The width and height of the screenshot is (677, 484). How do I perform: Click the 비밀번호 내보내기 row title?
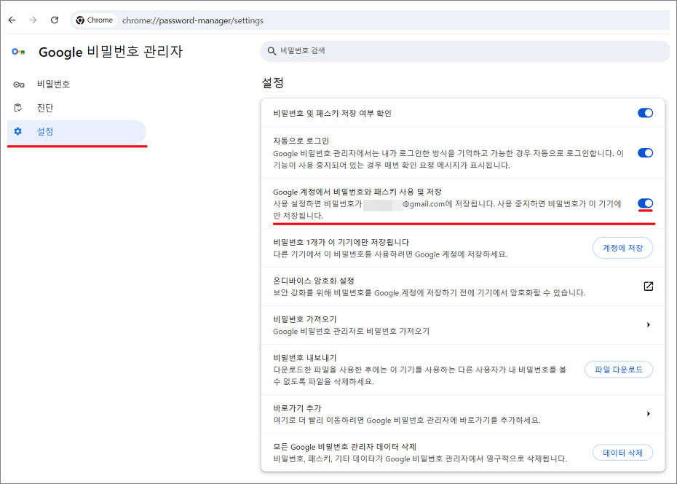coord(305,357)
